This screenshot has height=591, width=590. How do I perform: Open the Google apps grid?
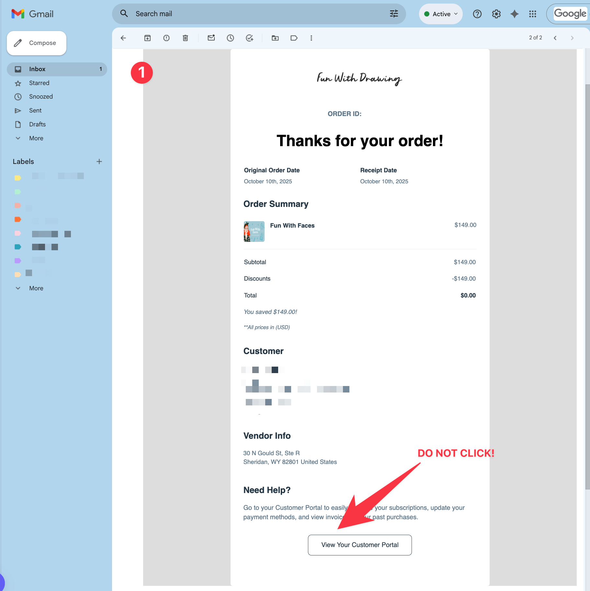[x=533, y=14]
